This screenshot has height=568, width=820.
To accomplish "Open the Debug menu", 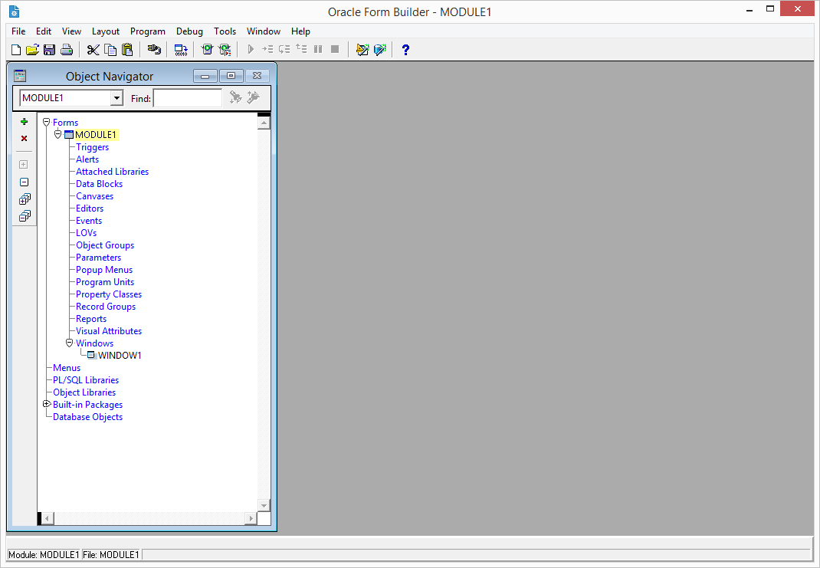I will click(x=189, y=31).
